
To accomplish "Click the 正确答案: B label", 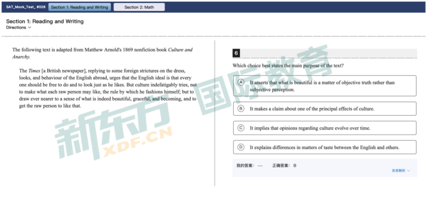I will pyautogui.click(x=284, y=165).
